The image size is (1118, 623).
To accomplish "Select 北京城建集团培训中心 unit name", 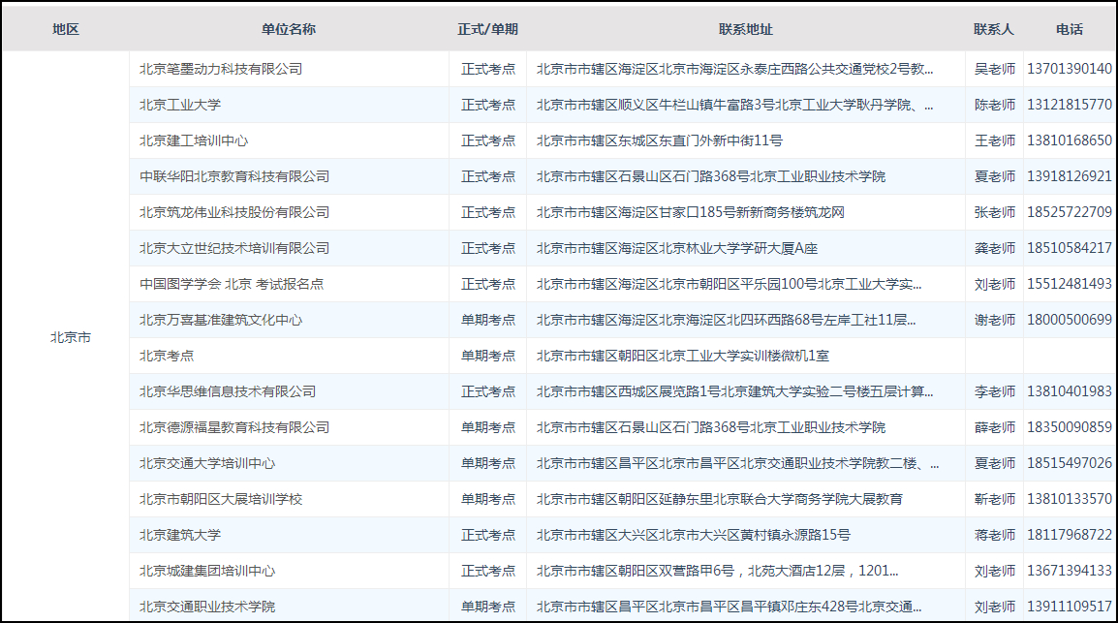I will 207,571.
